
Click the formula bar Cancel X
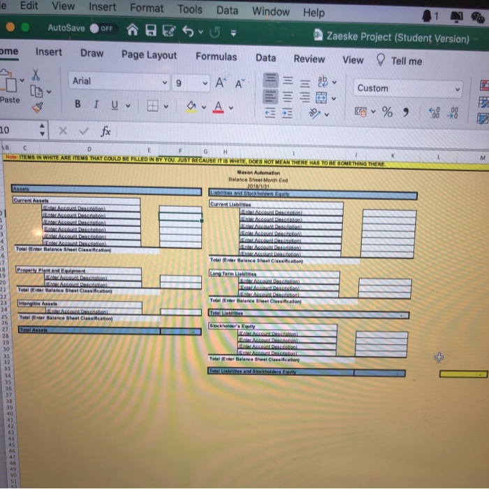63,131
